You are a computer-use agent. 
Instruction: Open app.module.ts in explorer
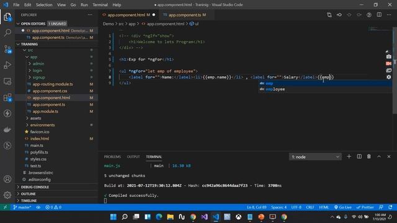click(x=45, y=111)
